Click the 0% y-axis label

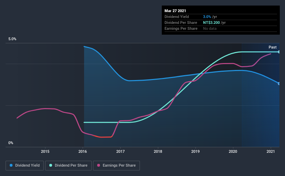point(11,143)
